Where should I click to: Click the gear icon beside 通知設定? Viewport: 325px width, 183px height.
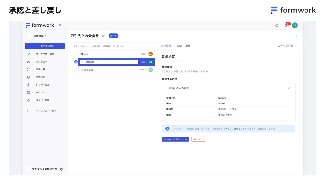pyautogui.click(x=28, y=77)
